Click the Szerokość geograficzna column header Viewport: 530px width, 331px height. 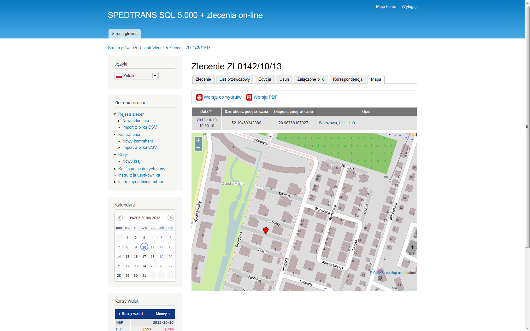(246, 112)
